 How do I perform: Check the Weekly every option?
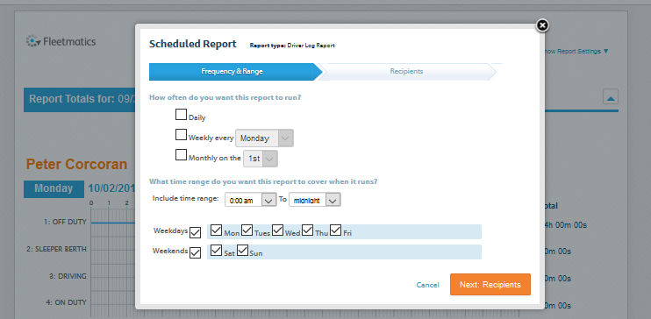[x=181, y=135]
